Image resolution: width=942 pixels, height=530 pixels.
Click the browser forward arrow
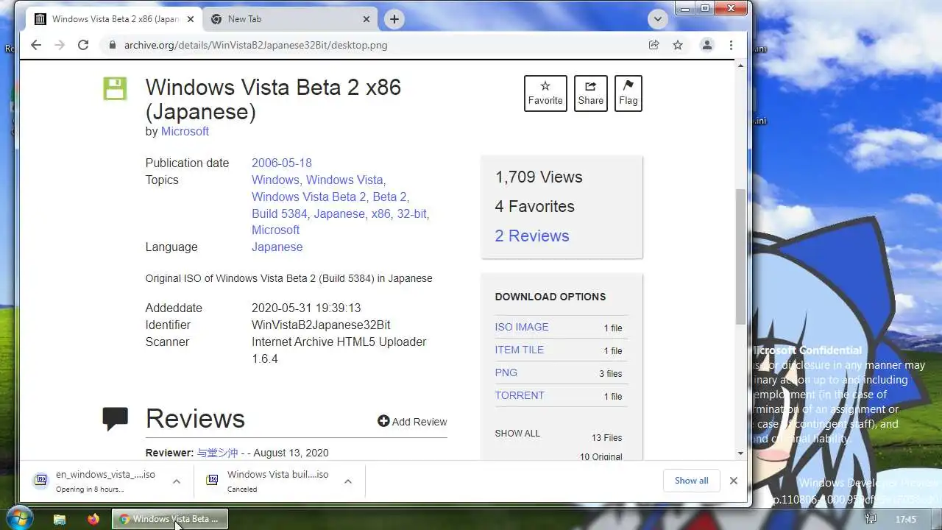pos(60,45)
